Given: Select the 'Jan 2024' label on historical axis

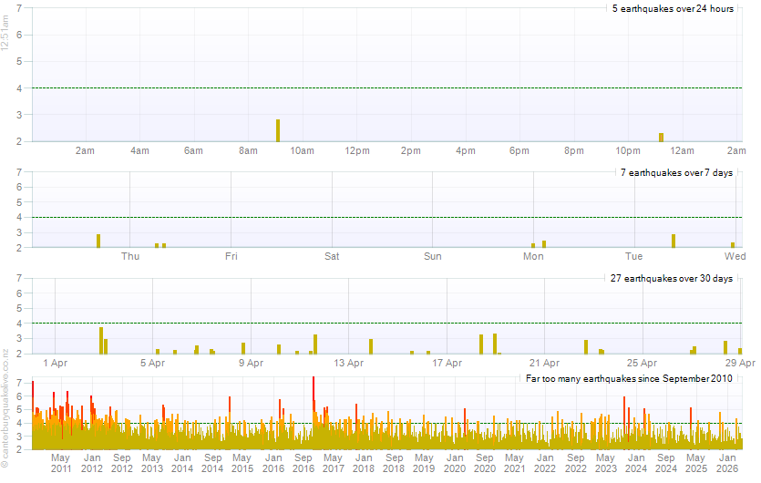Looking at the screenshot, I should [635, 462].
